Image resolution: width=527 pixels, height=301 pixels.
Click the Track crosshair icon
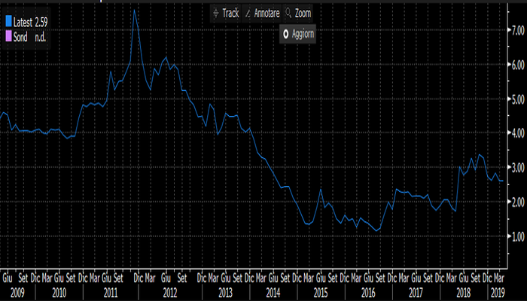(215, 14)
